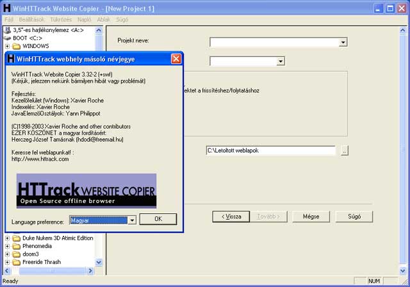
Task: Maximize the WinHTTrack main window
Action: click(390, 8)
